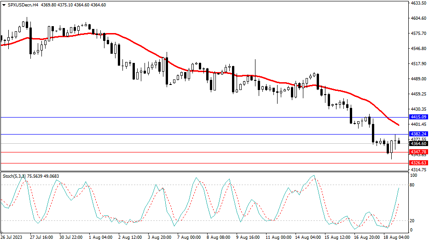Select the horizontal line at 4415.09
Screen dimensions: 429x242
pos(184,118)
